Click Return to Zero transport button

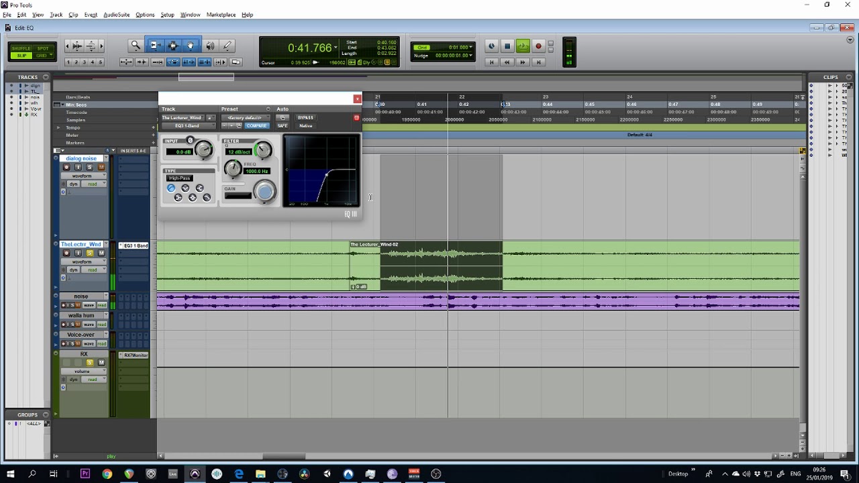coord(491,62)
